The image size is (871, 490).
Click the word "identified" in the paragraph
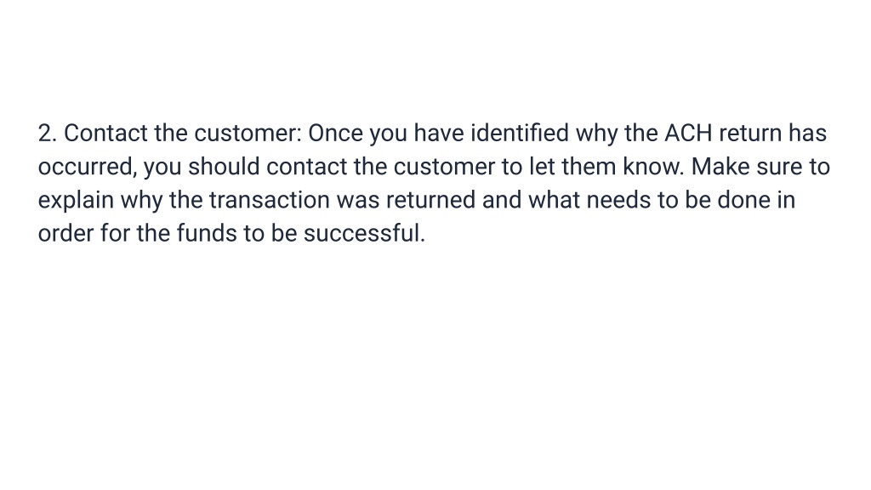[x=520, y=134]
